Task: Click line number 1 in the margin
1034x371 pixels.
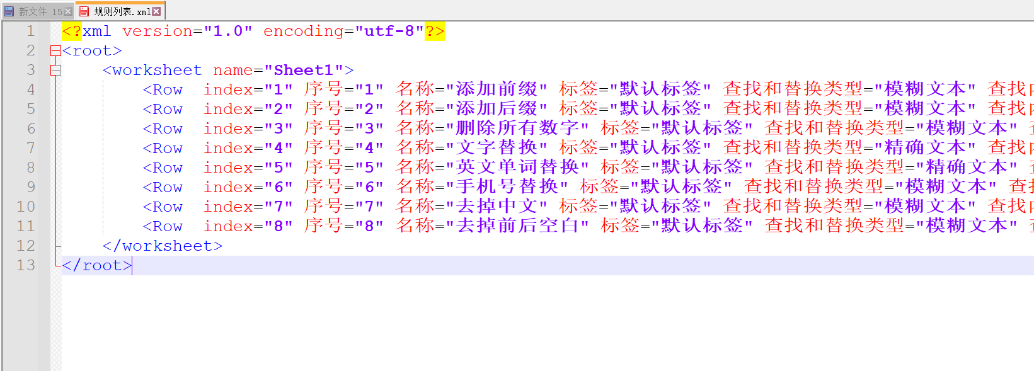Action: (x=30, y=31)
